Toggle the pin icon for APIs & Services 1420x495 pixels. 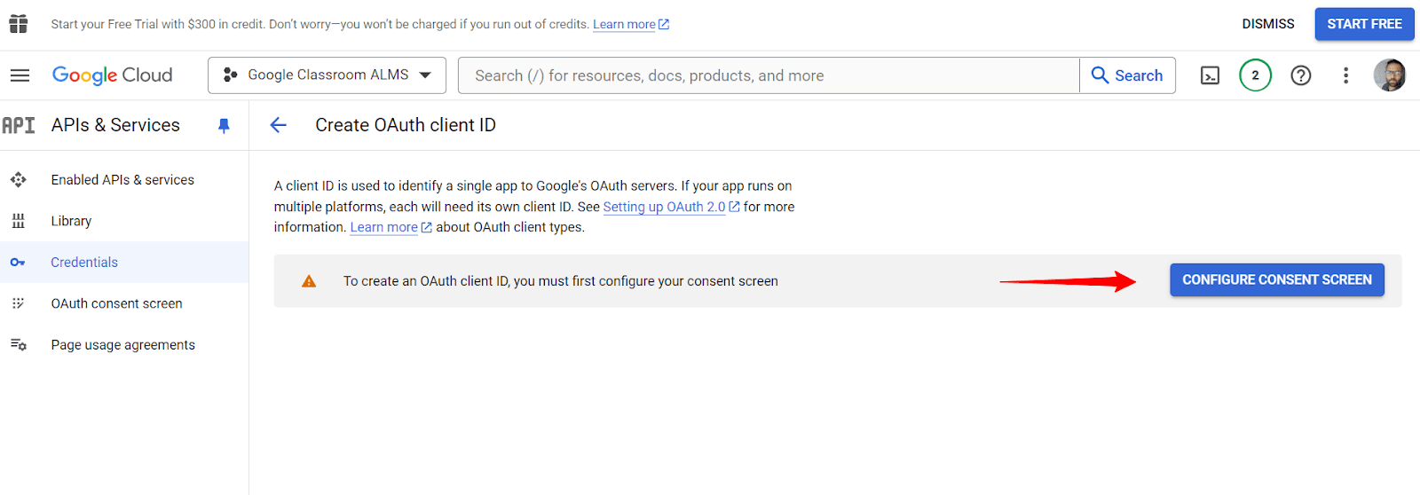coord(224,126)
